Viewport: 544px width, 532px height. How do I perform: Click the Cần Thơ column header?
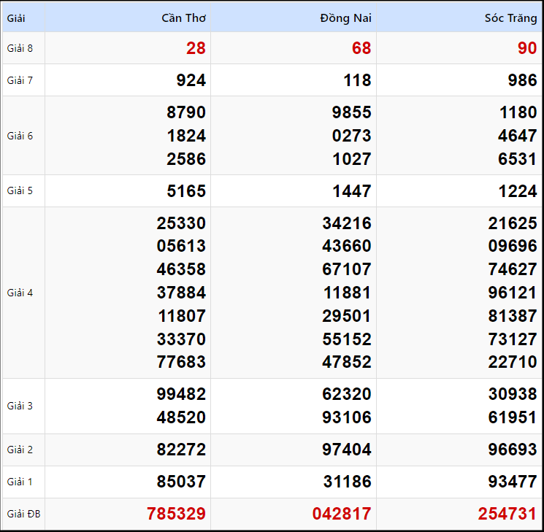(x=183, y=18)
